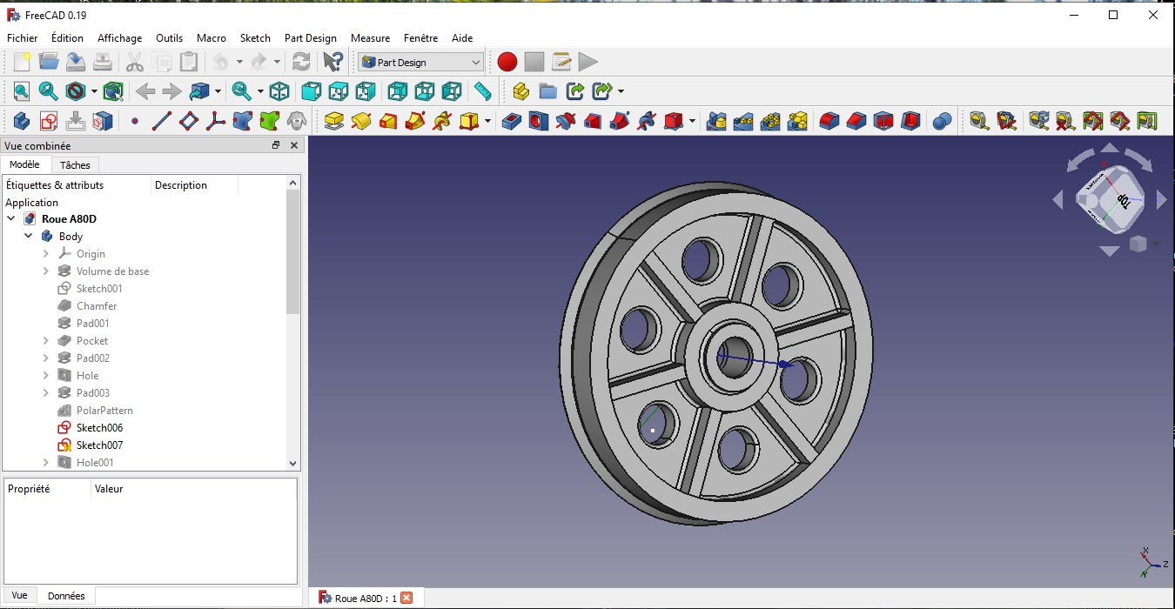The width and height of the screenshot is (1175, 609).
Task: Apply a mirrored transformation
Action: coord(716,121)
